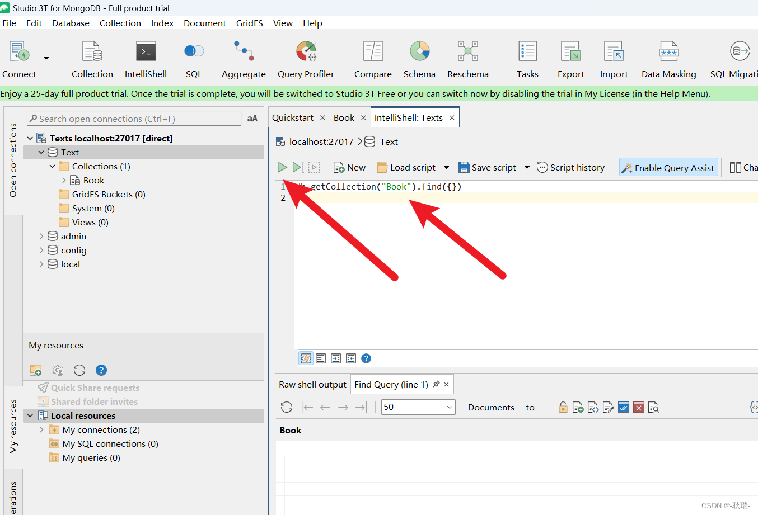Open the Database menu

point(71,23)
